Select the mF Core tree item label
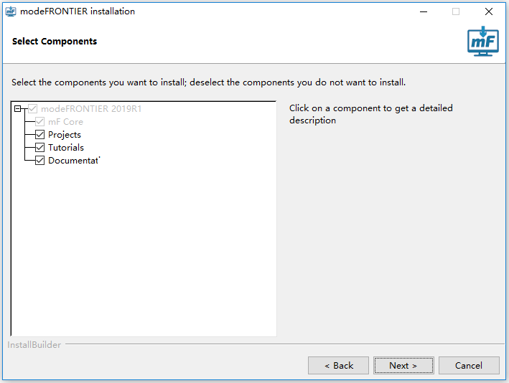The width and height of the screenshot is (509, 383). click(65, 122)
